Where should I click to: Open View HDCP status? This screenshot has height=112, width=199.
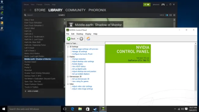79,67
